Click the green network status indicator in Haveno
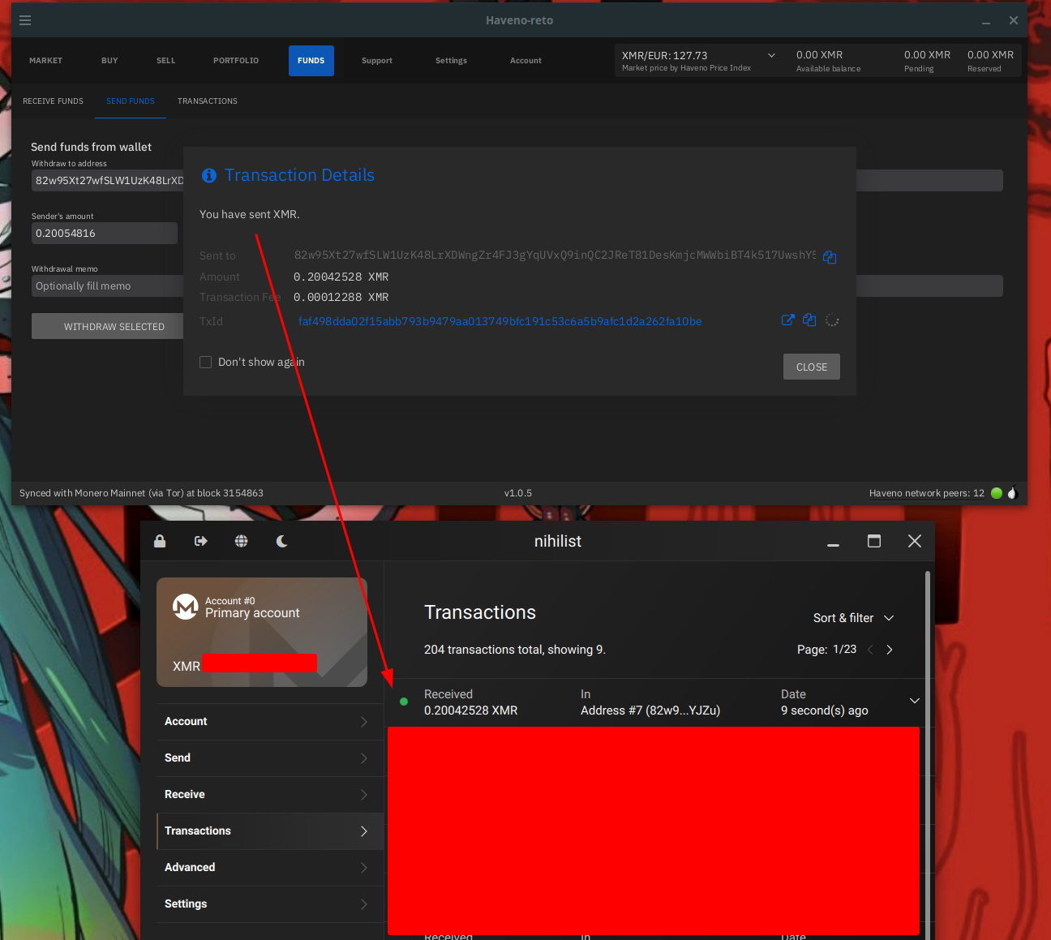The height and width of the screenshot is (940, 1051). 997,493
